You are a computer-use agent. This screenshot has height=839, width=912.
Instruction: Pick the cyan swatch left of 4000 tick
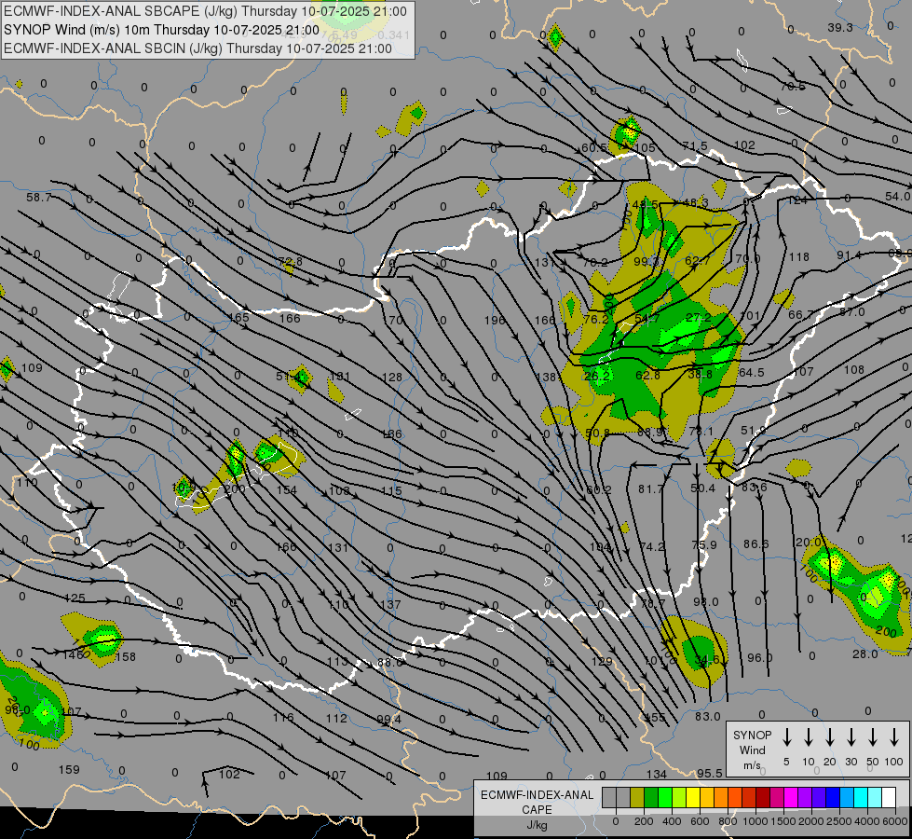tap(860, 797)
